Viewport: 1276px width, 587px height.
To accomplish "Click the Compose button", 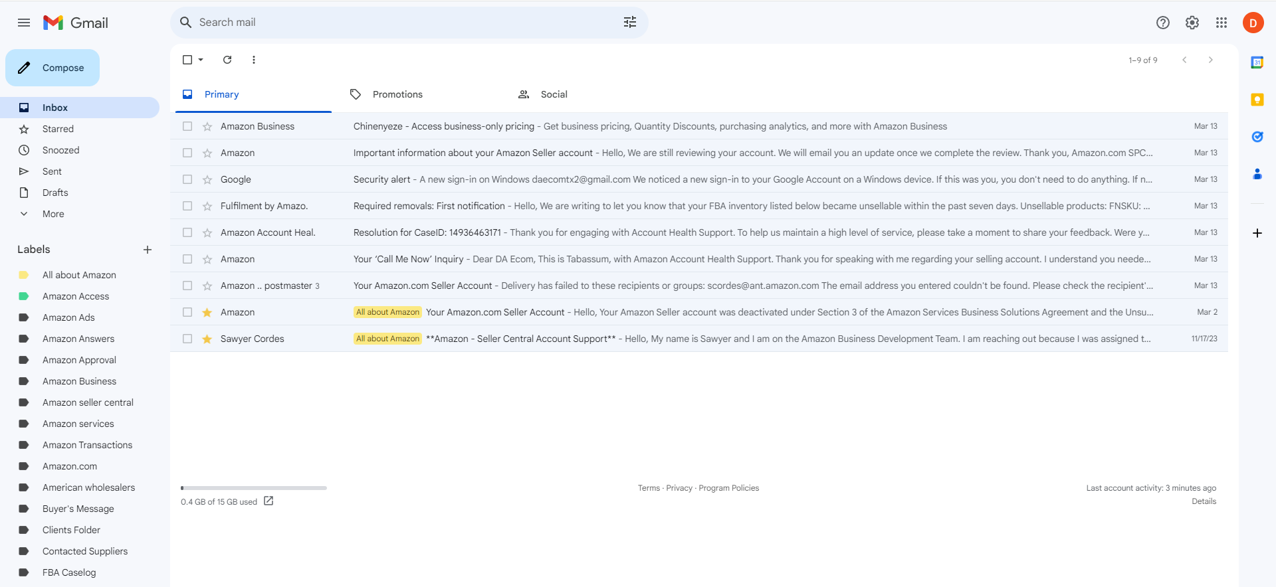I will (x=53, y=68).
